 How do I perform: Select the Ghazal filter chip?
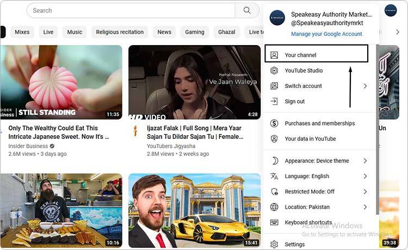click(227, 32)
